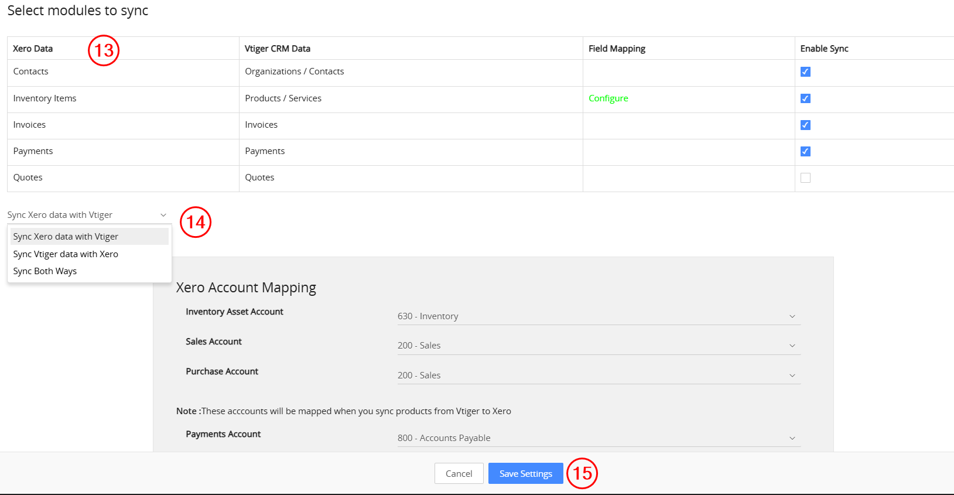Screen dimensions: 954x495
Task: Uncheck Enable Sync for Contacts
Action: point(805,71)
